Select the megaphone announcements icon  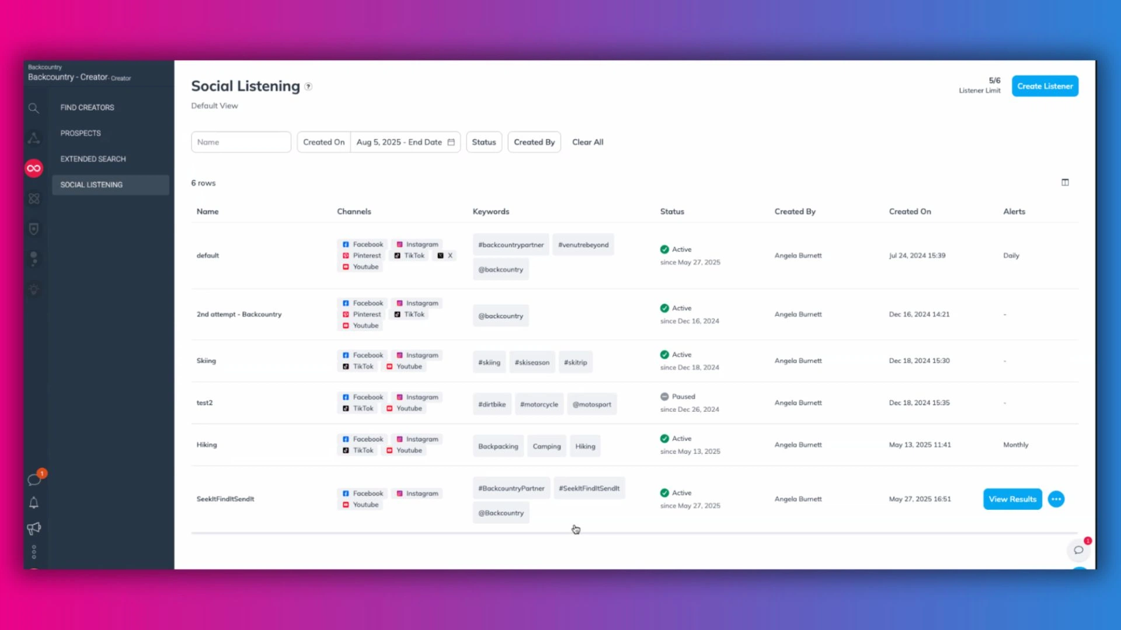tap(34, 528)
